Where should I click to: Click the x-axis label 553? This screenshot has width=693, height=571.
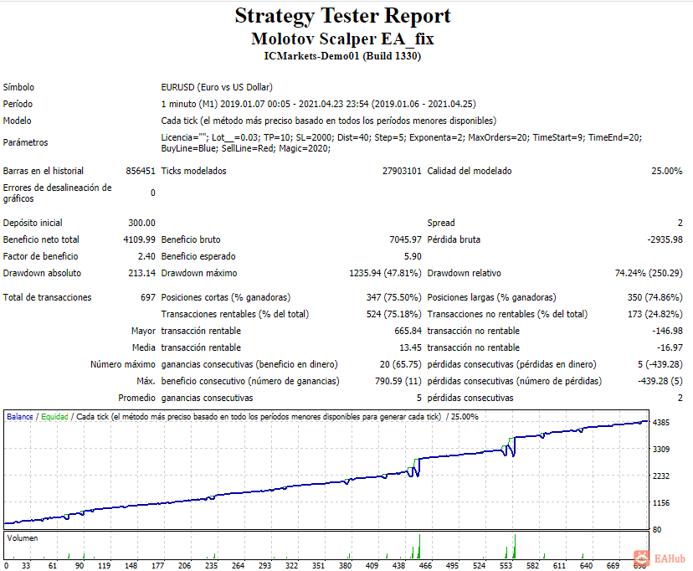[506, 566]
